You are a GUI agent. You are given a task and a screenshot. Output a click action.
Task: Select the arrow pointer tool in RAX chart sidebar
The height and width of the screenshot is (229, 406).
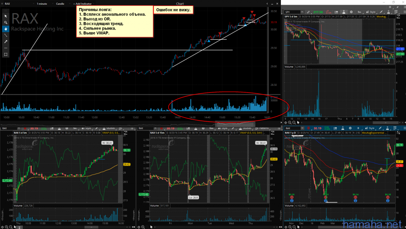click(x=5, y=16)
